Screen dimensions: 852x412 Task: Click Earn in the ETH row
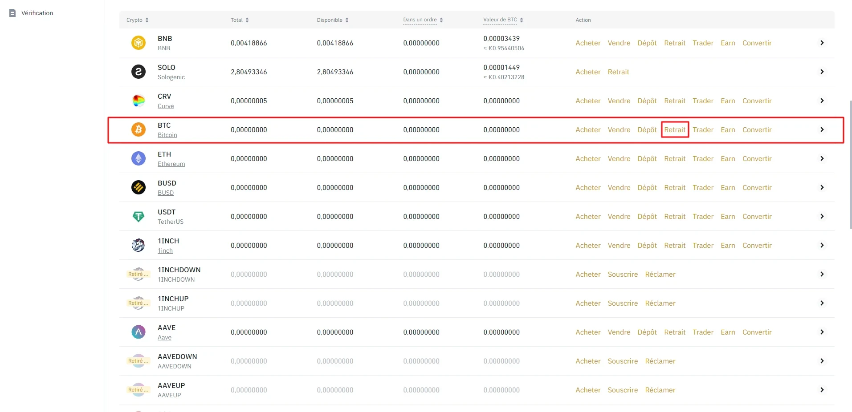click(728, 158)
